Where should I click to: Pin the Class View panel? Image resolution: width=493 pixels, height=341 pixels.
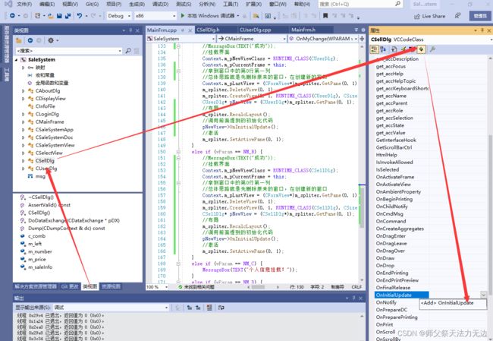[x=130, y=30]
